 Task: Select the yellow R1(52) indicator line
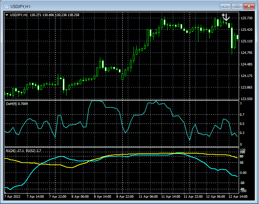70,167
